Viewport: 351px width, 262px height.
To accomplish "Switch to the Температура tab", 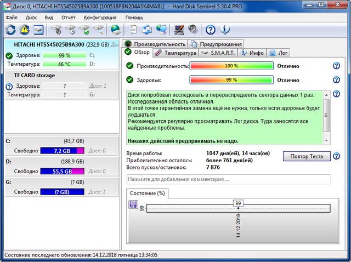I will tap(175, 53).
